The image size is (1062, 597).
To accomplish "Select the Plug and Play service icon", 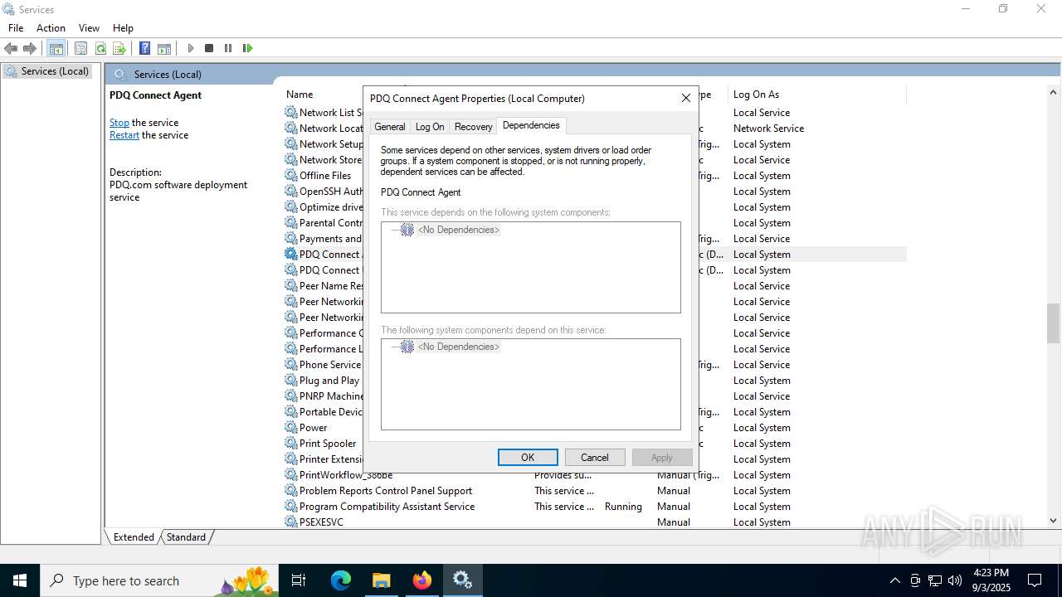I will coord(291,380).
